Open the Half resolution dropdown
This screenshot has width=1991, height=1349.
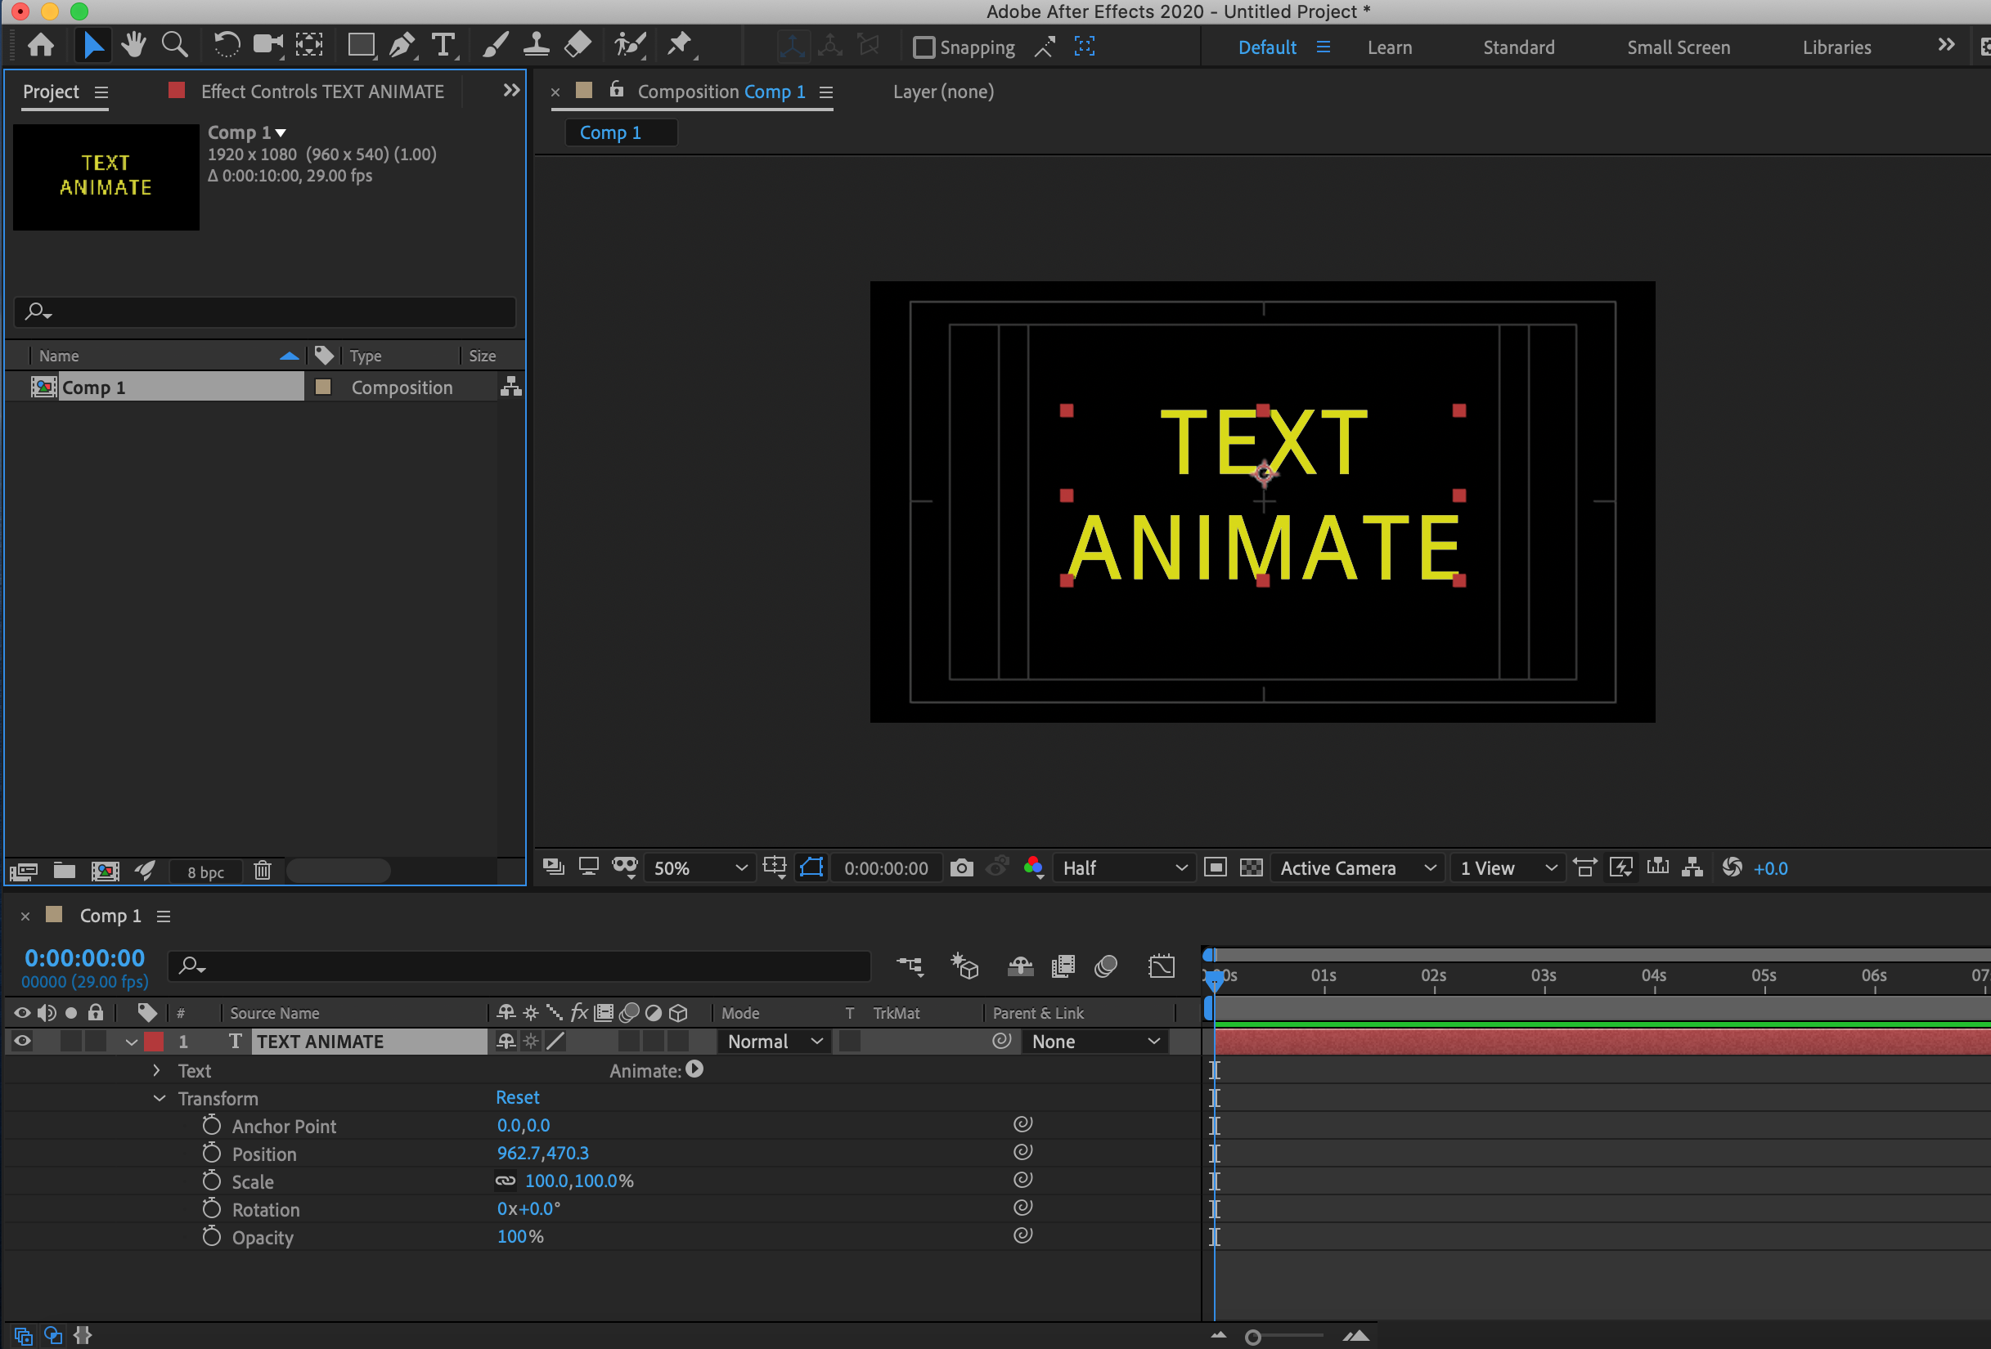pos(1123,867)
